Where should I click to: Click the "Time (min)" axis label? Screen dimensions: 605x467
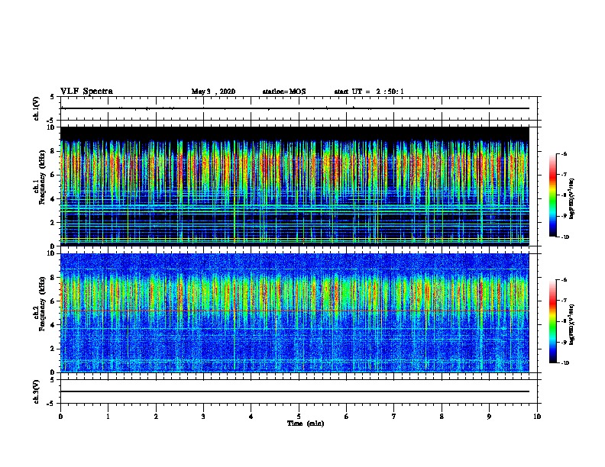(306, 424)
